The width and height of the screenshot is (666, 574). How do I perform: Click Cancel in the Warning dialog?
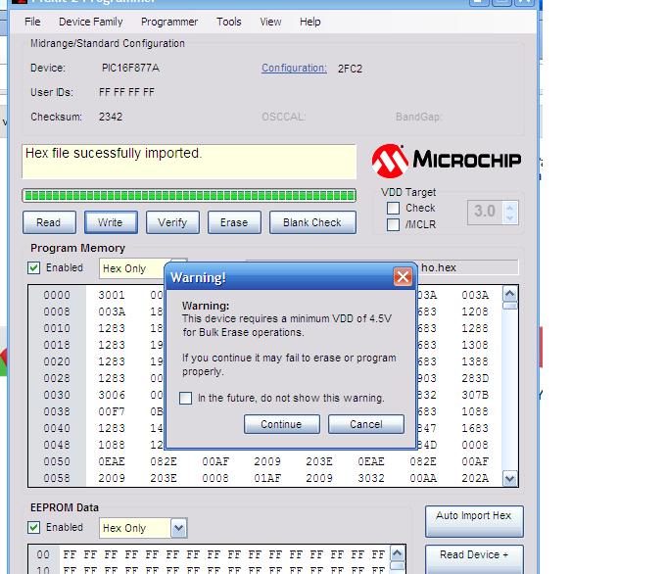pos(366,424)
